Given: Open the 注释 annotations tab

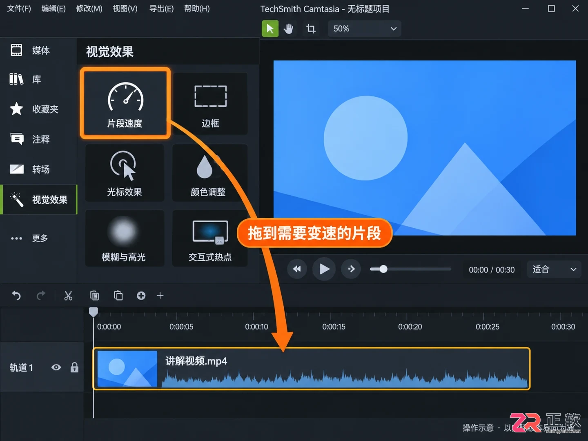Looking at the screenshot, I should 38,139.
